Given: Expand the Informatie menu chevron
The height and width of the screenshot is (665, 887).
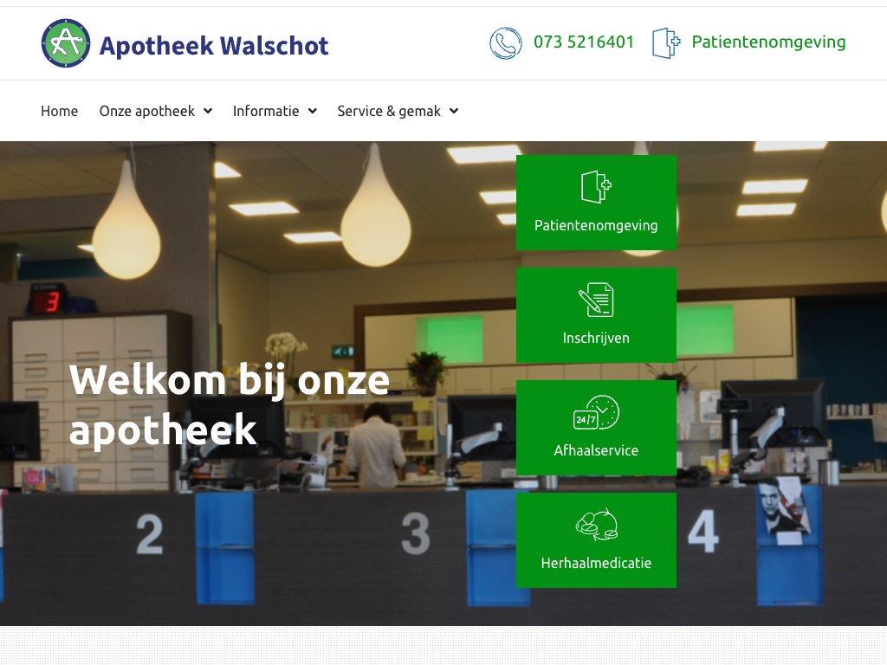Looking at the screenshot, I should [312, 111].
